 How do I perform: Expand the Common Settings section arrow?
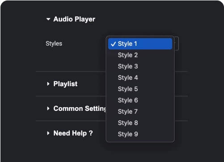pos(48,109)
